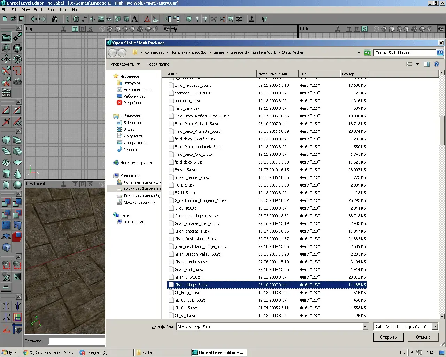This screenshot has height=357, width=446.
Task: Click the Build Lighting bulb icon
Action: tap(197, 19)
